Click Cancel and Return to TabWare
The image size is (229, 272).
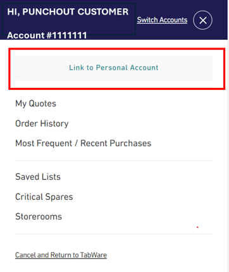(x=61, y=255)
